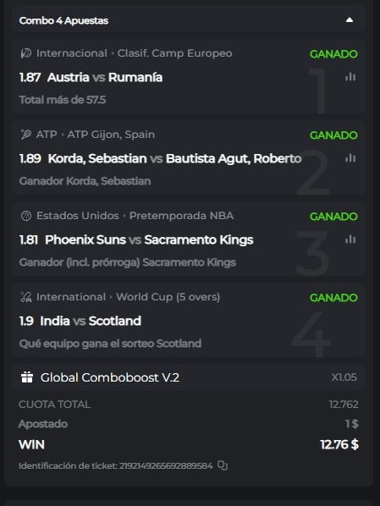Open the Phoenix Suns vs Sacramento Kings match
Screen dimensions: 380x506
click(x=149, y=239)
